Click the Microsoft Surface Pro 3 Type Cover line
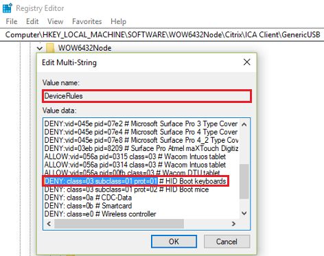The width and height of the screenshot is (324, 256). (141, 124)
